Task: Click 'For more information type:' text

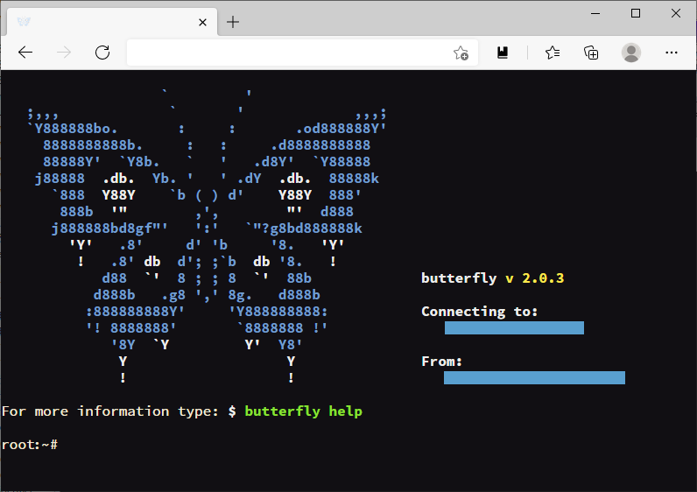Action: click(110, 411)
